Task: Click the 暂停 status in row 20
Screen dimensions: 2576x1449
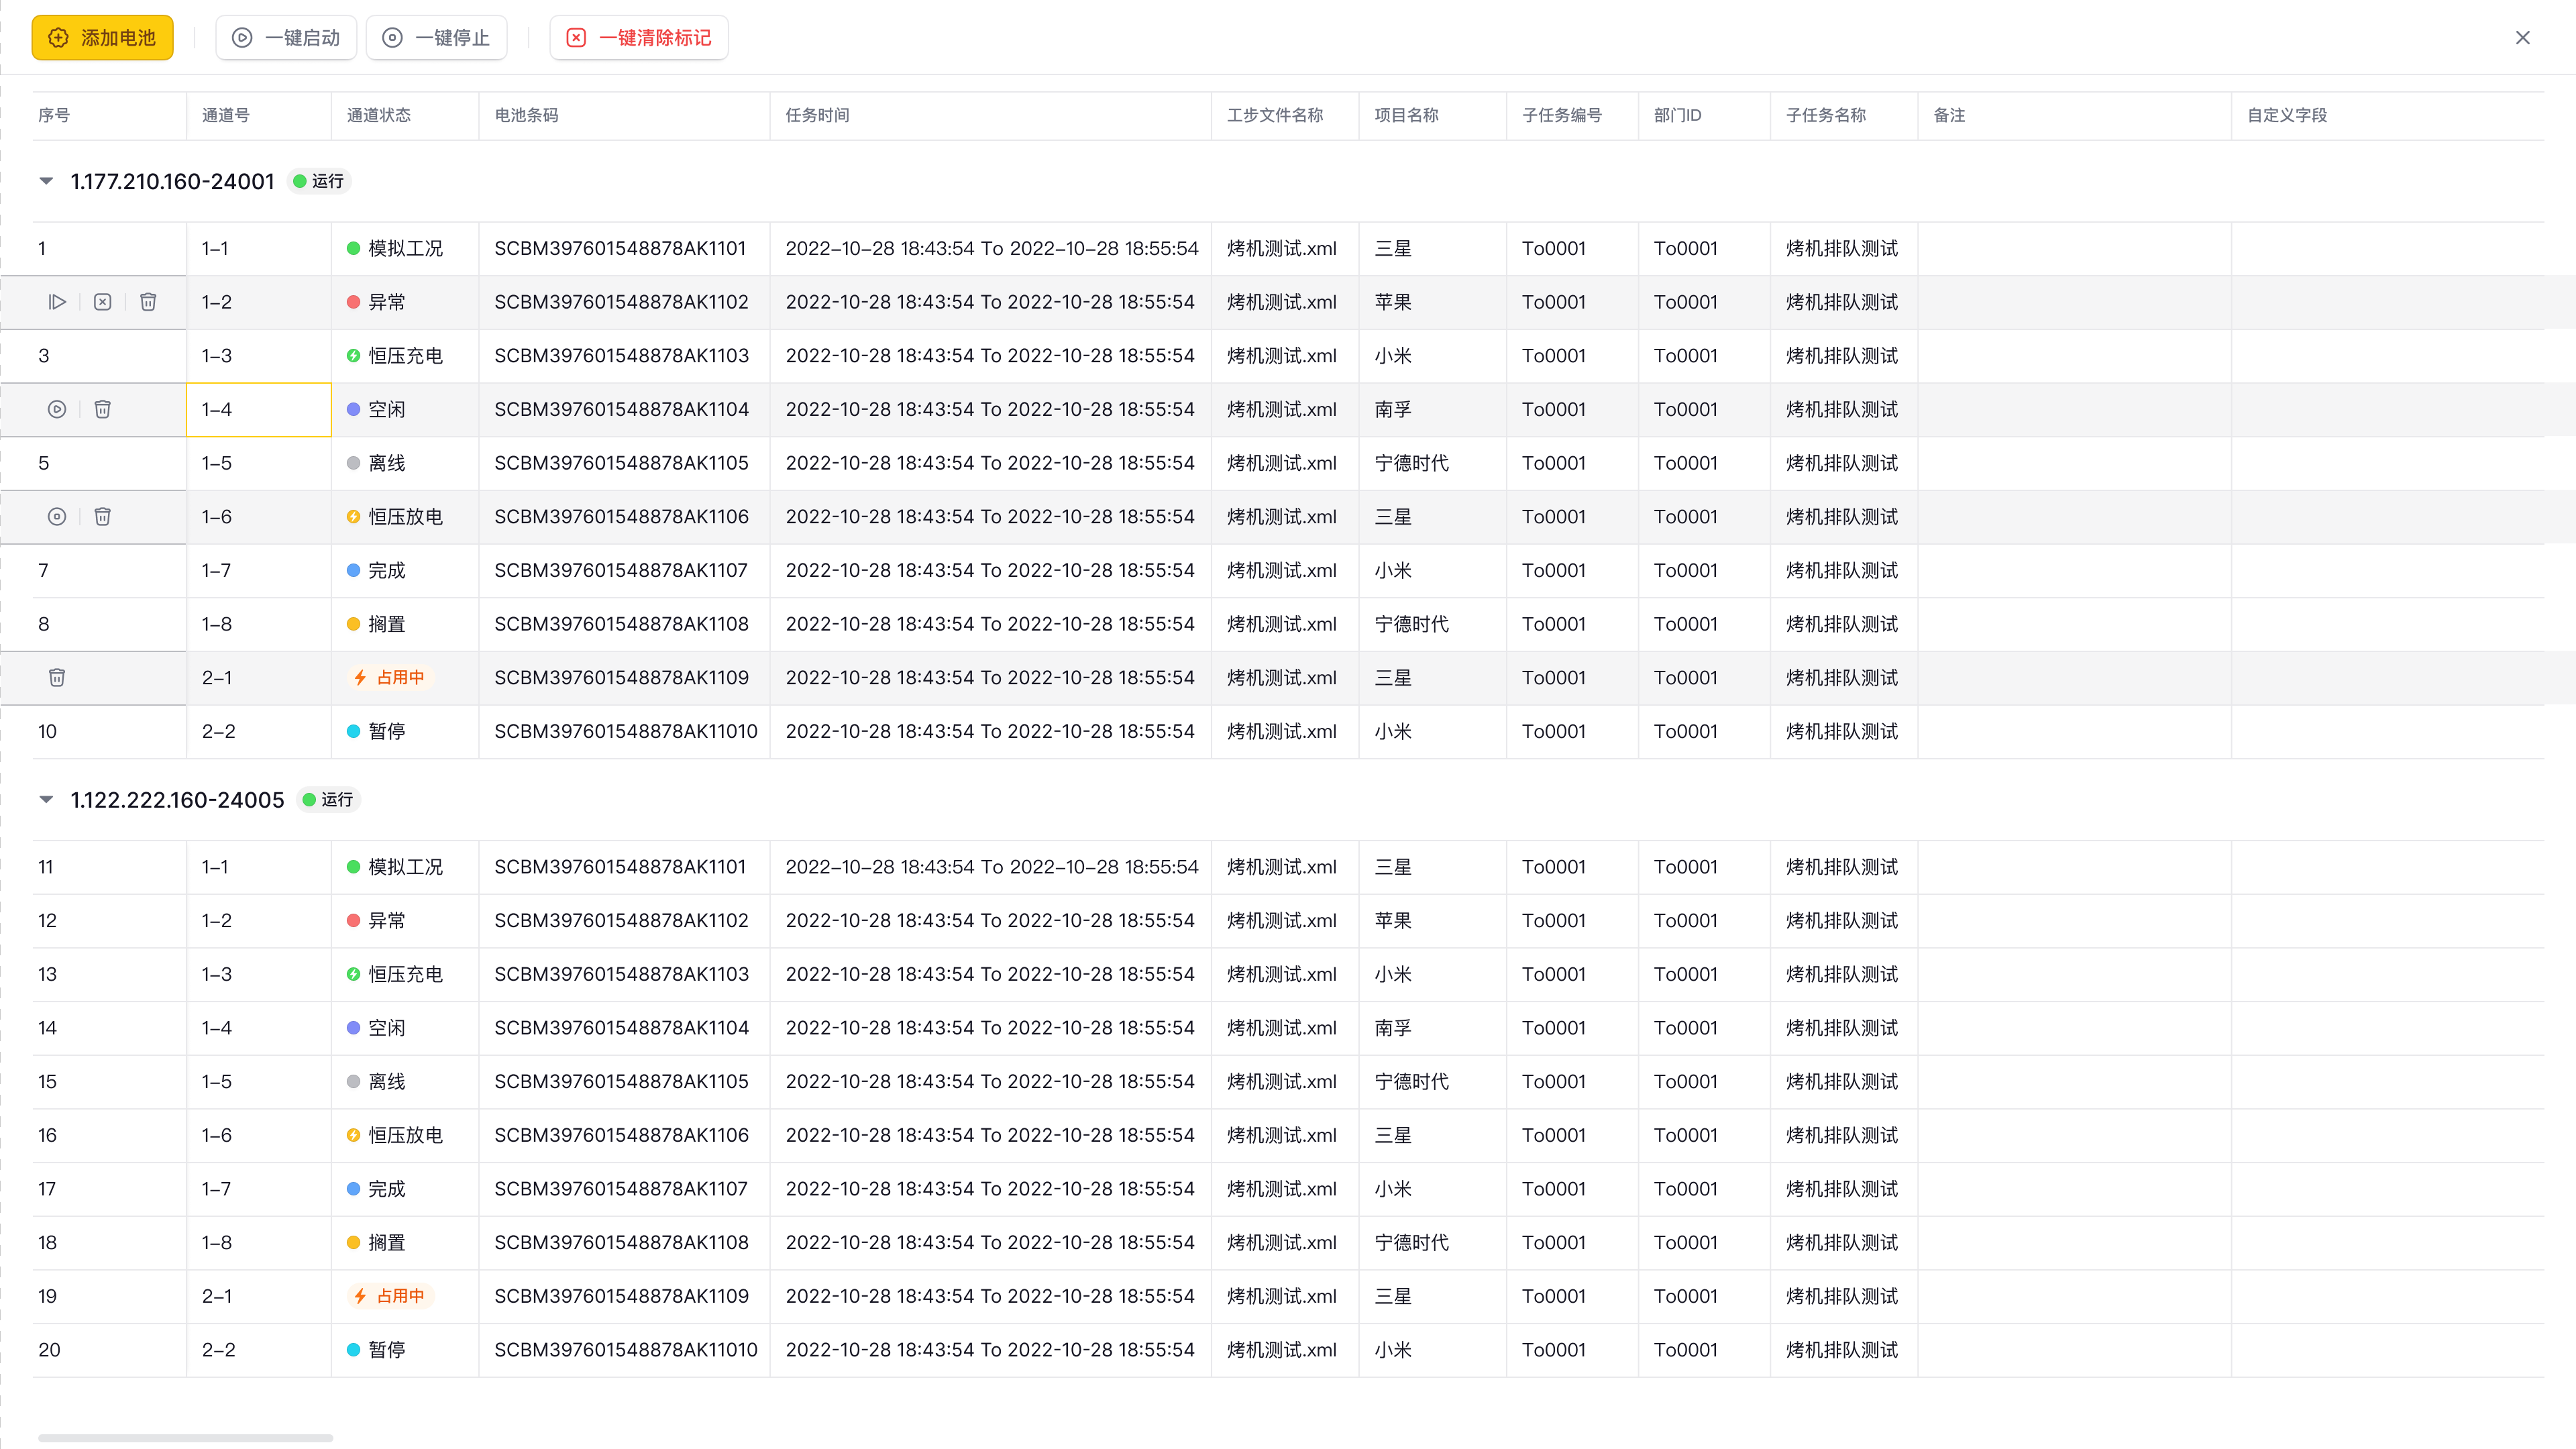Action: click(376, 1350)
